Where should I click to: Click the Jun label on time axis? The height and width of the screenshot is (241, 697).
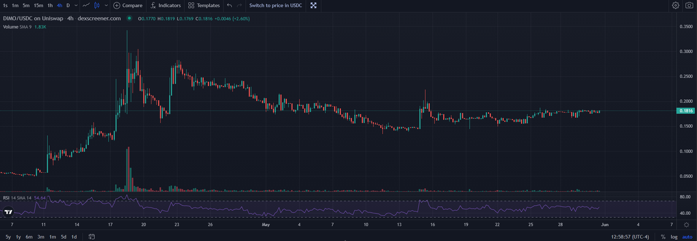click(604, 224)
